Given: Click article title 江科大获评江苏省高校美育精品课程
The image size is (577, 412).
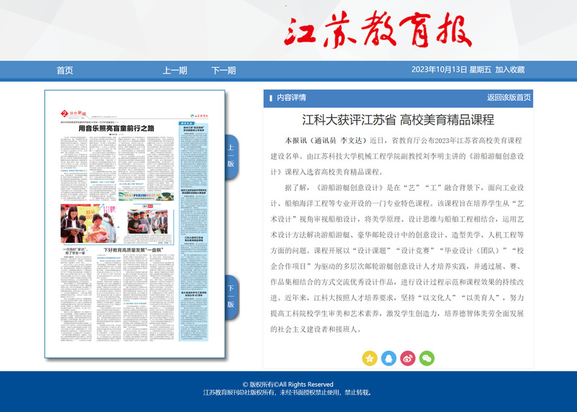Looking at the screenshot, I should coord(398,119).
